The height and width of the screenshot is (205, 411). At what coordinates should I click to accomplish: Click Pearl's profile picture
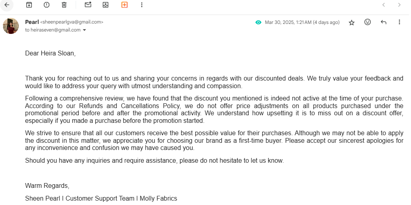tap(11, 26)
